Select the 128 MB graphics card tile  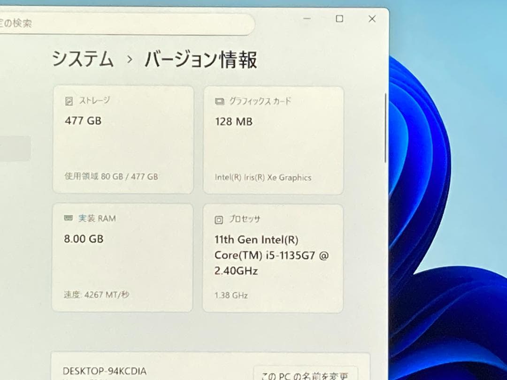click(273, 139)
